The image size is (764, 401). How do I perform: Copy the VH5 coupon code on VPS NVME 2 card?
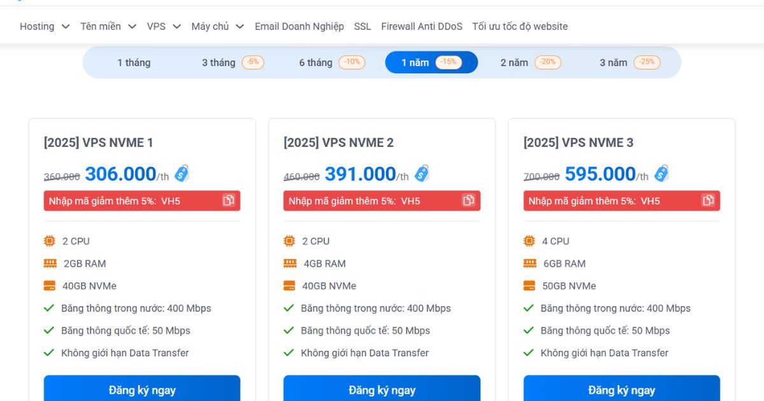click(469, 200)
